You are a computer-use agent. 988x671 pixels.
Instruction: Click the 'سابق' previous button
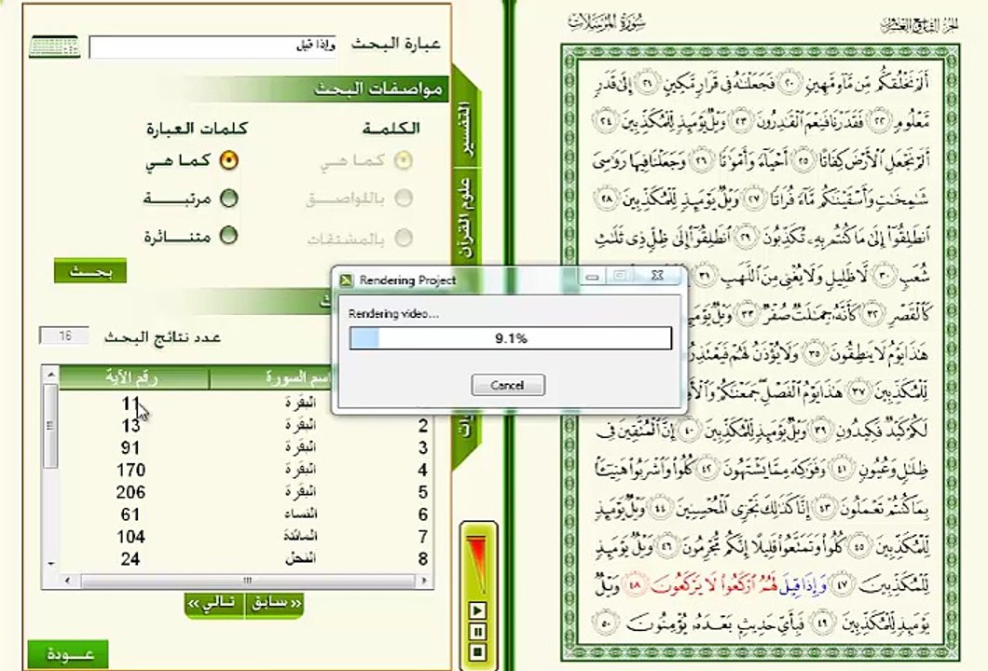tap(275, 603)
